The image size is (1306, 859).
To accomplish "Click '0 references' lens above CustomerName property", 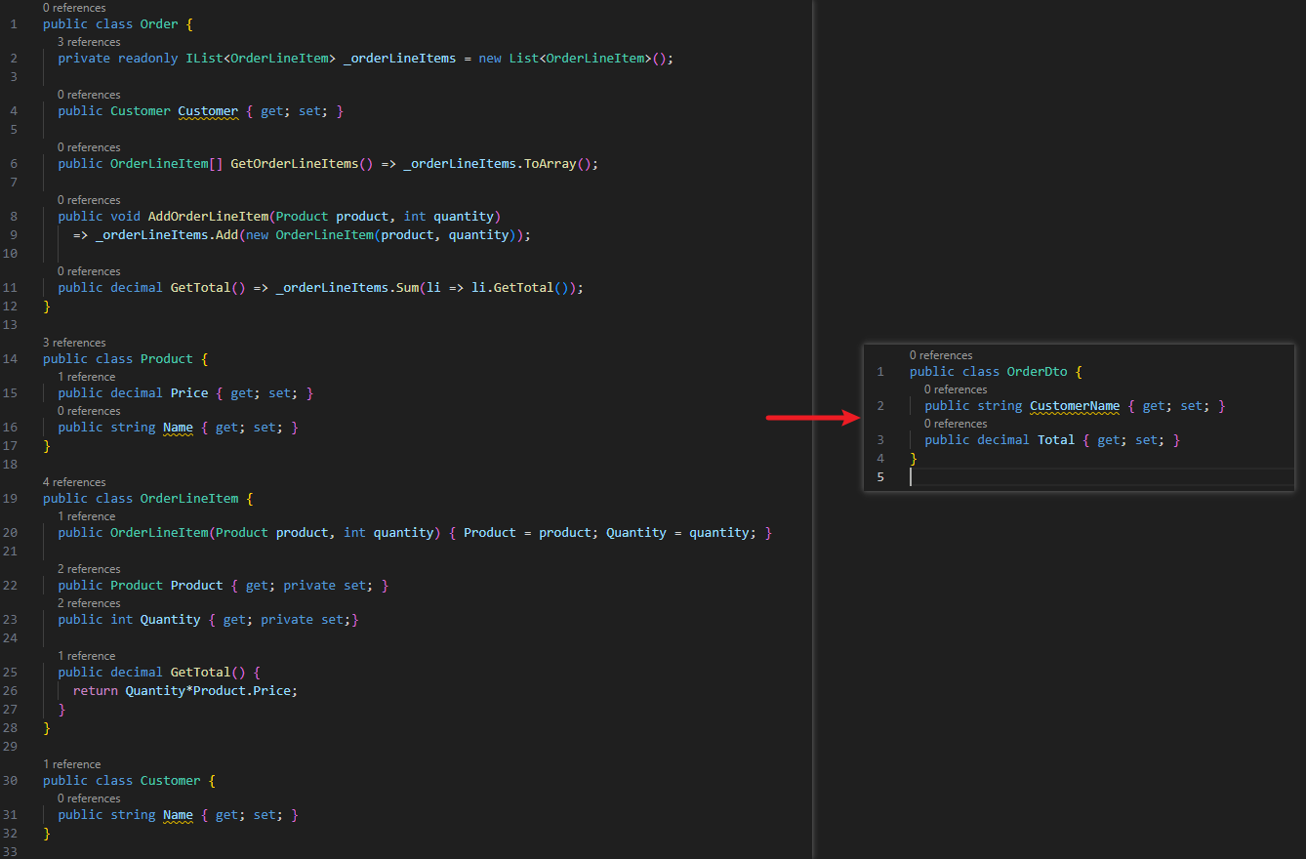I will point(956,389).
